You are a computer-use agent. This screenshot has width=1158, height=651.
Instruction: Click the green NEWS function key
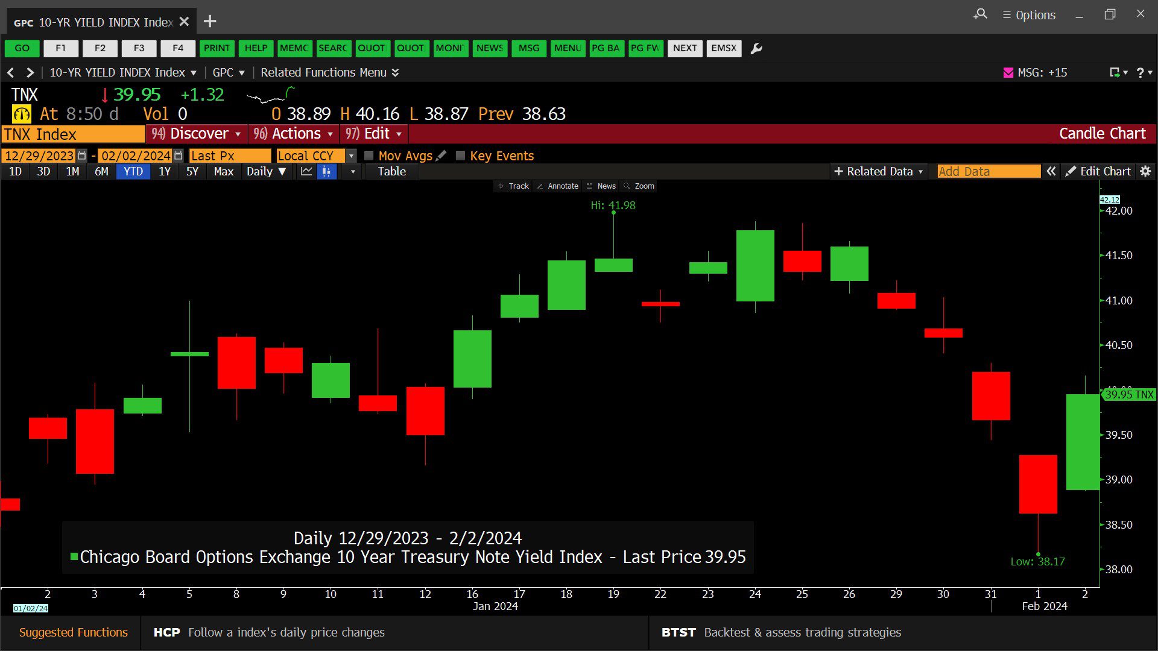(x=490, y=48)
